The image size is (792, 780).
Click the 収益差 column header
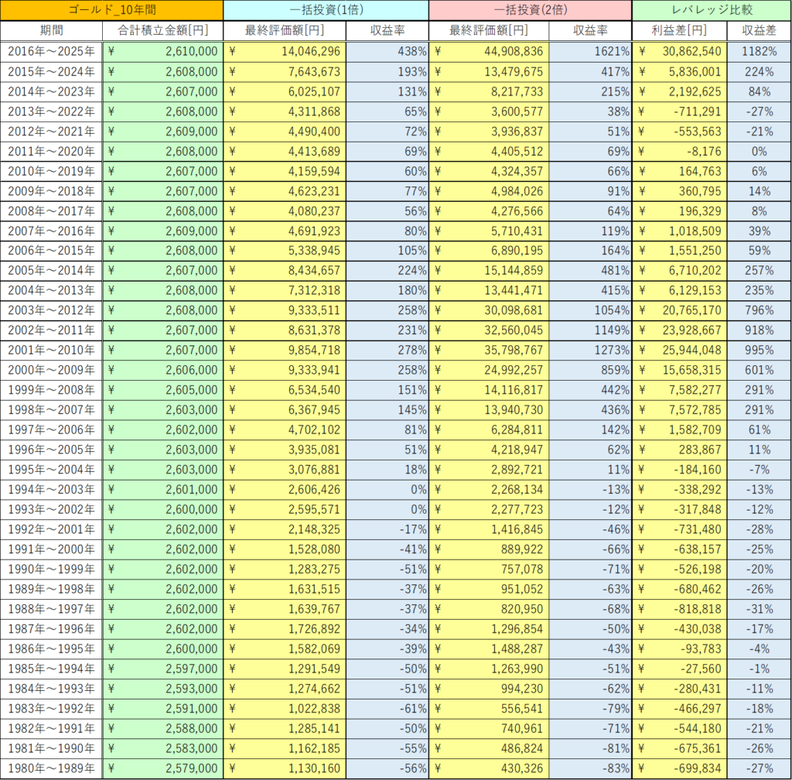[x=759, y=31]
